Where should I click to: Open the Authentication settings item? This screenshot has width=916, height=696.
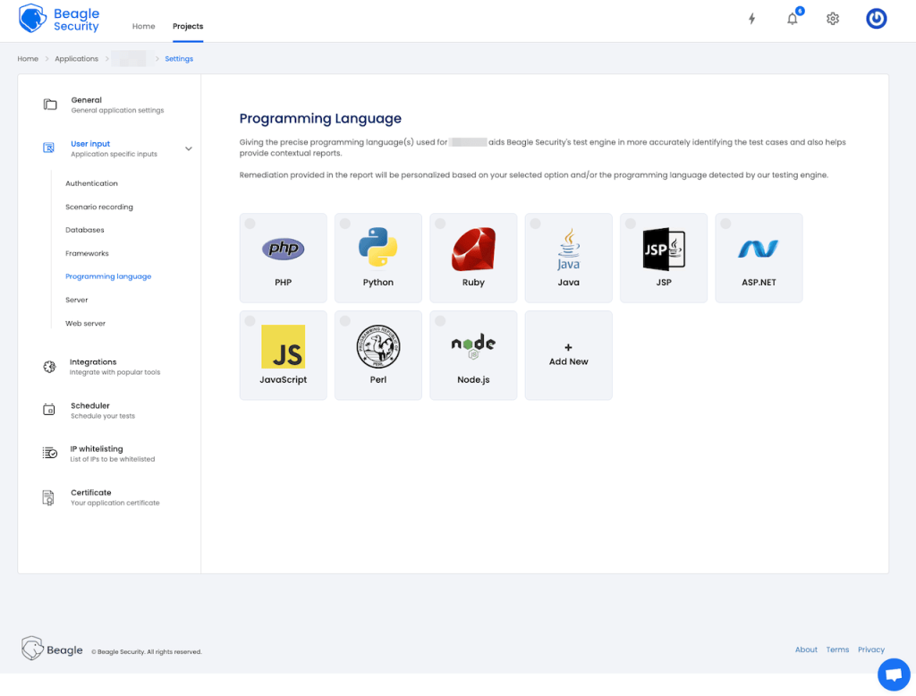(x=92, y=183)
